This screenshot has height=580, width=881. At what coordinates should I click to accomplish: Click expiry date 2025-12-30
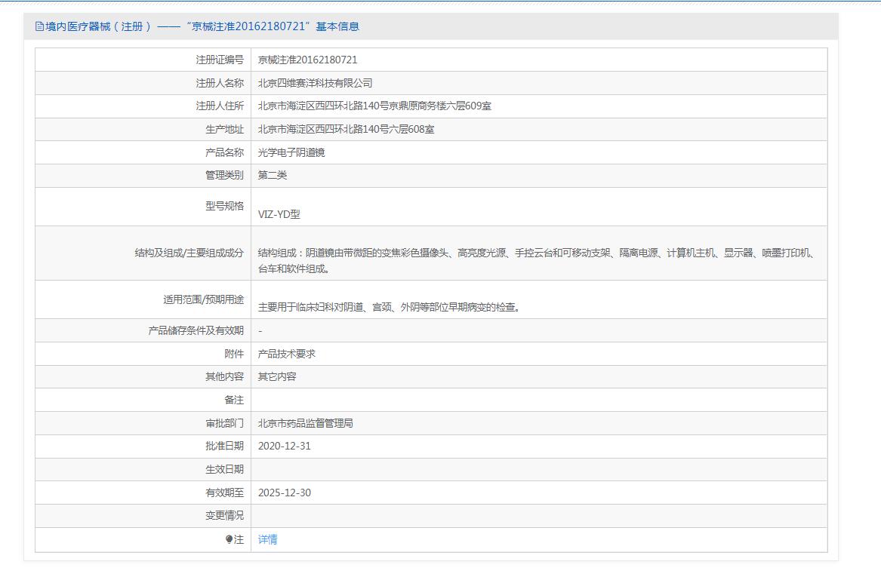pos(284,493)
